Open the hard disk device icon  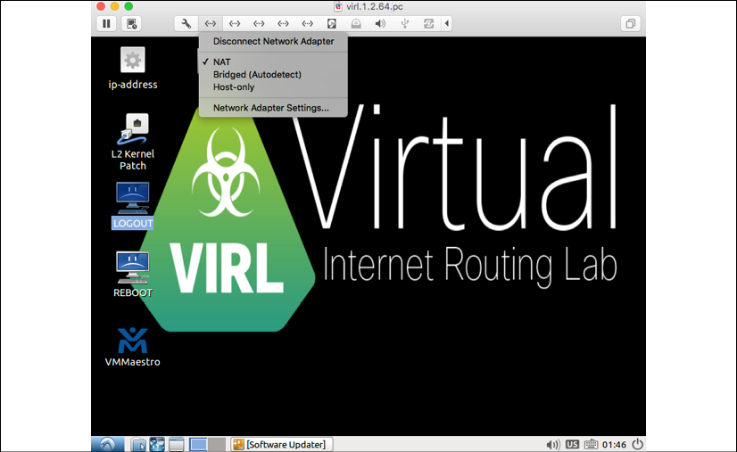pos(332,23)
